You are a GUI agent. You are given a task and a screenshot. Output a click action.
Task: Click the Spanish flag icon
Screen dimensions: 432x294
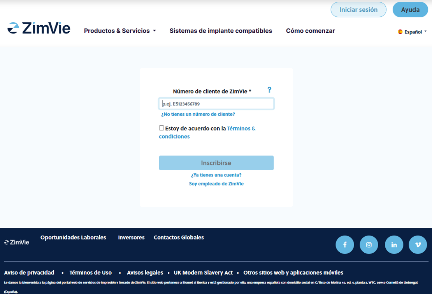coord(400,32)
